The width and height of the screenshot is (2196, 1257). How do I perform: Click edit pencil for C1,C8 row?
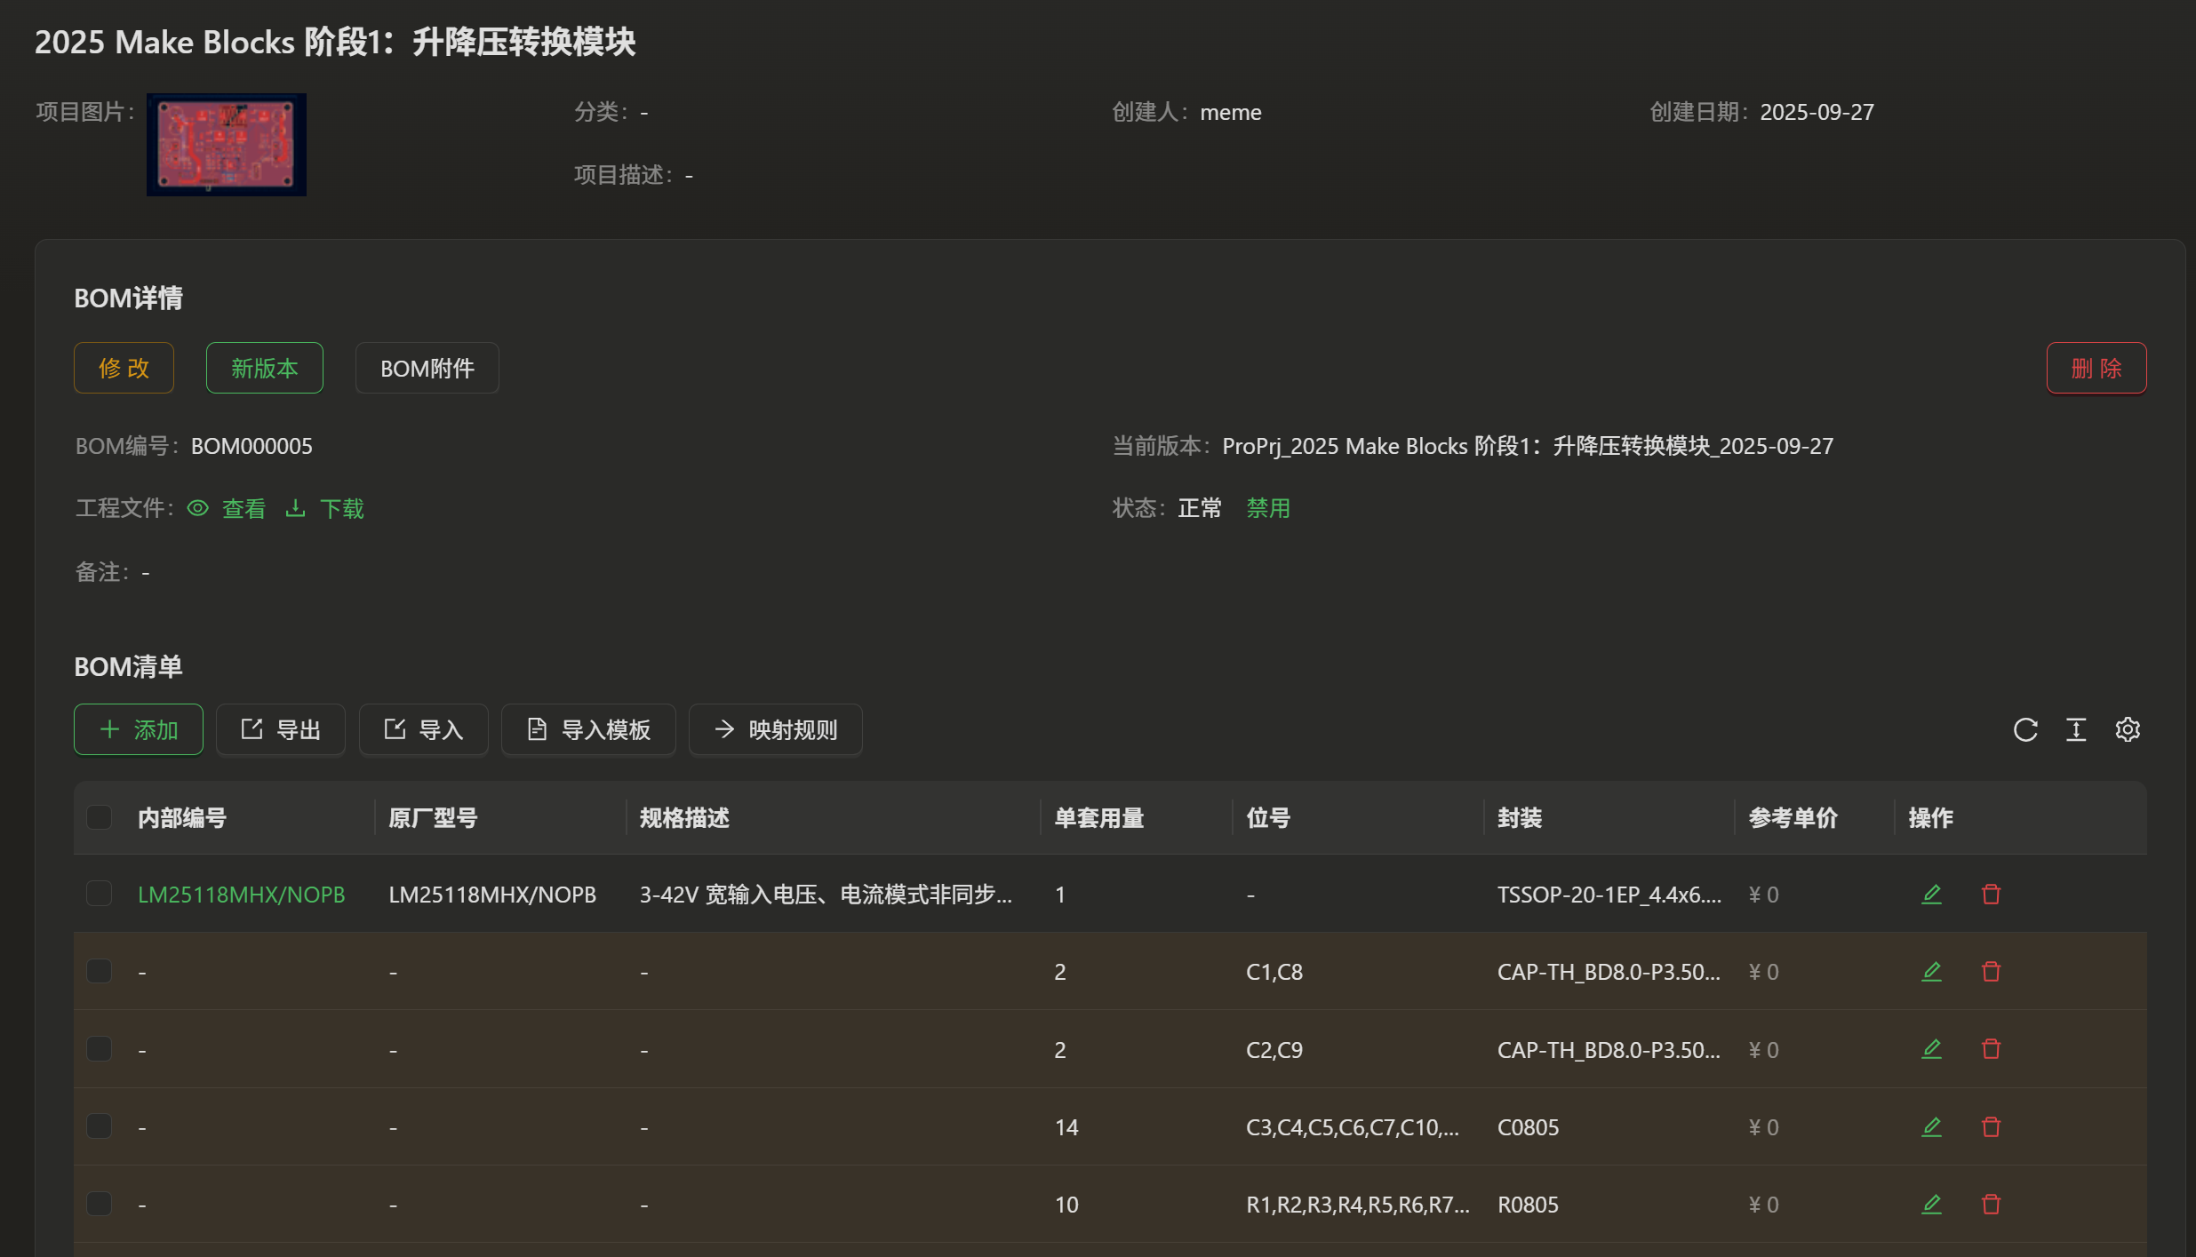click(x=1931, y=972)
